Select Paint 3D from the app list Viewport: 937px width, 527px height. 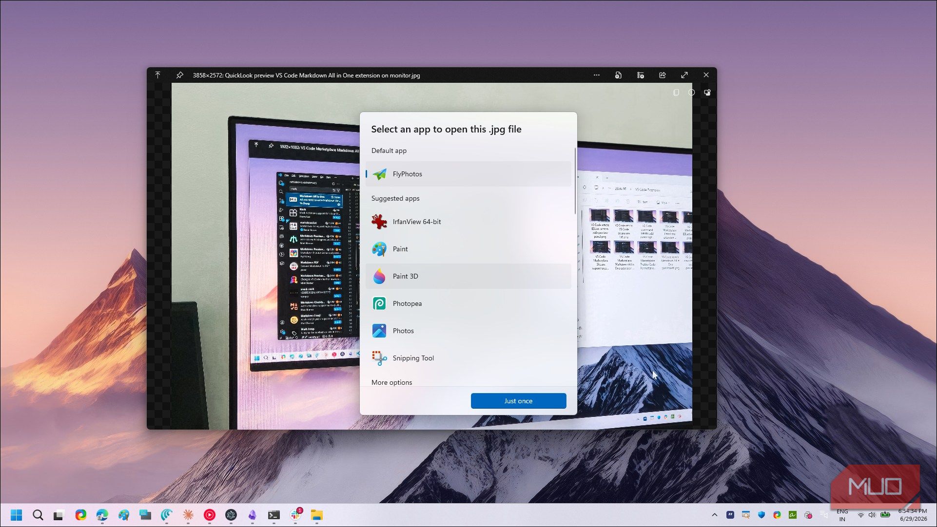[x=468, y=276]
